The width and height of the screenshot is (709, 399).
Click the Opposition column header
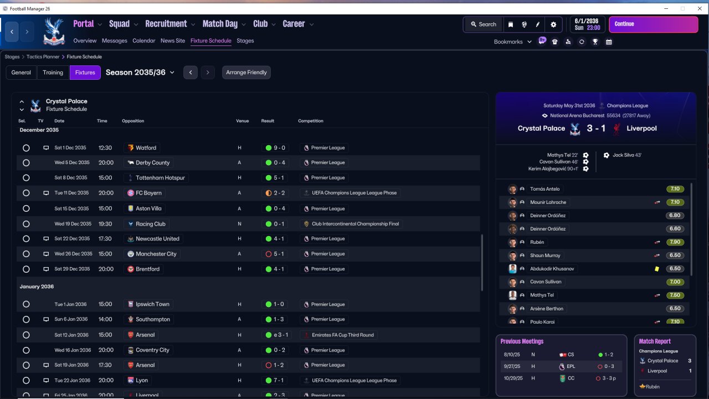tap(133, 121)
